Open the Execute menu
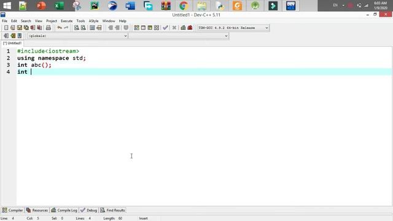393x221 pixels. pos(67,21)
